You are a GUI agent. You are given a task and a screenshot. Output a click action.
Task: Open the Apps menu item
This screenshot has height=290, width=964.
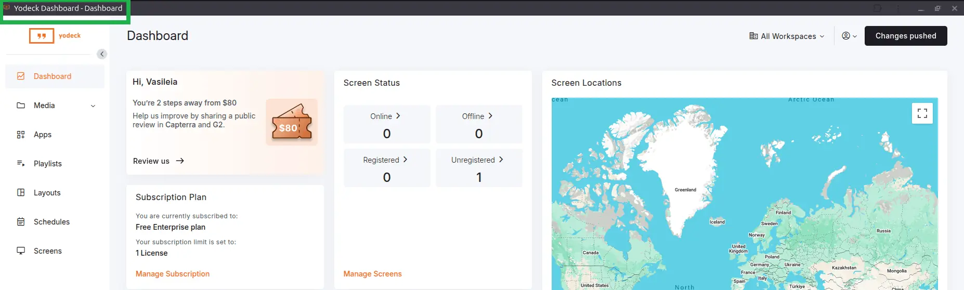pos(55,135)
